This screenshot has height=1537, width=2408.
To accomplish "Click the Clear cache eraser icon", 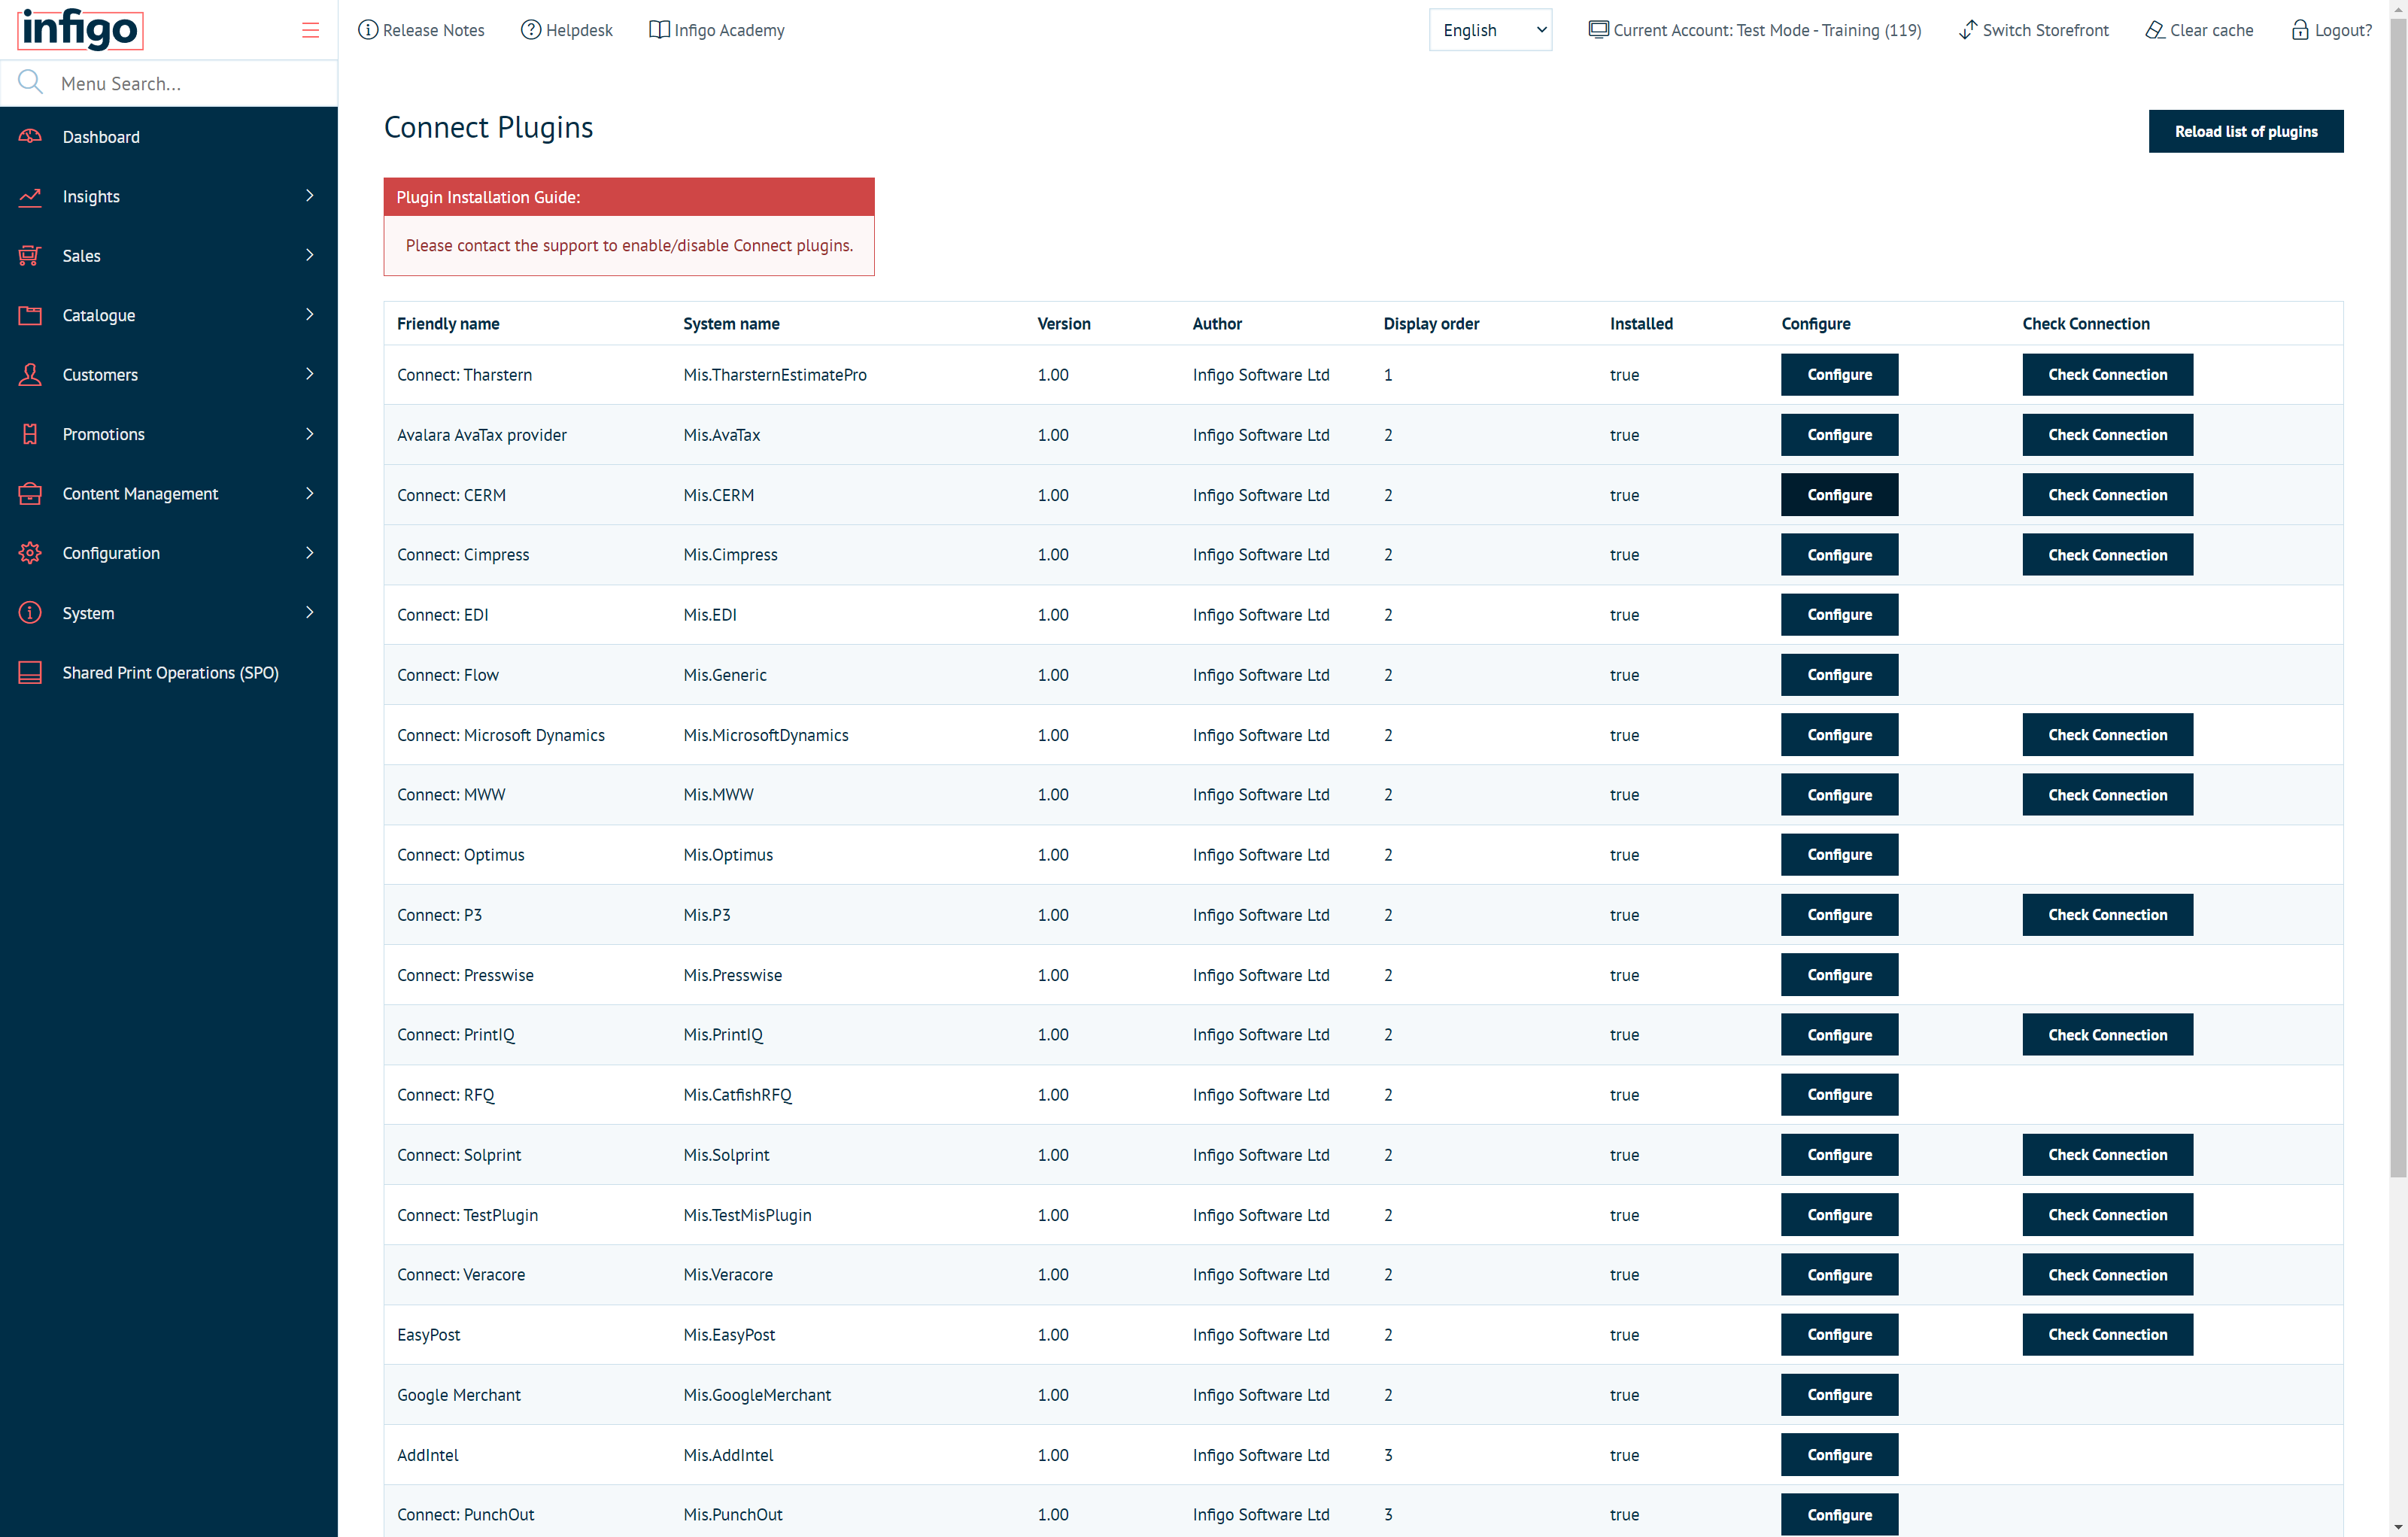I will [2155, 30].
